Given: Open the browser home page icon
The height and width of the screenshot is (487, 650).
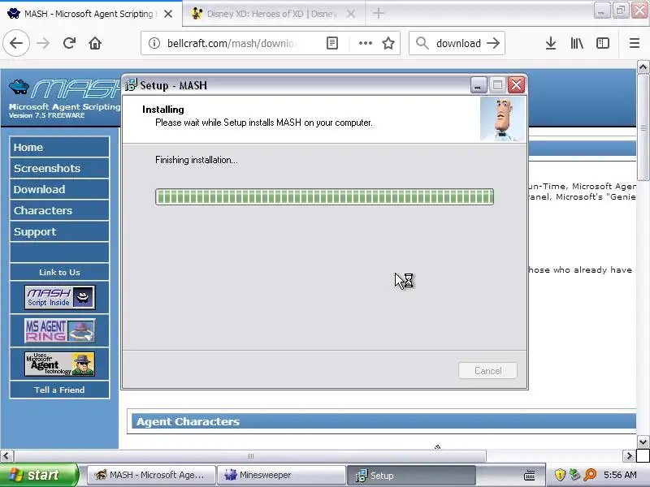Looking at the screenshot, I should tap(95, 43).
